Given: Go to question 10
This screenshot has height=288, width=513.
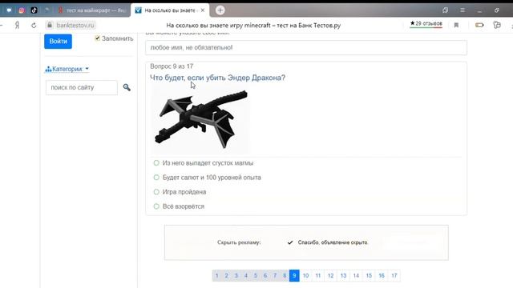Looking at the screenshot, I should point(305,275).
